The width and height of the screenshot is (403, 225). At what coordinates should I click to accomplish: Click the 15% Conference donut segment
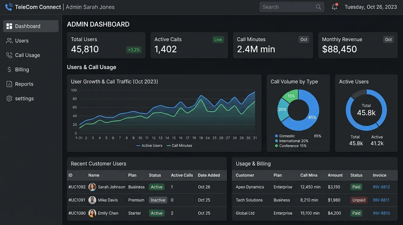[x=291, y=96]
